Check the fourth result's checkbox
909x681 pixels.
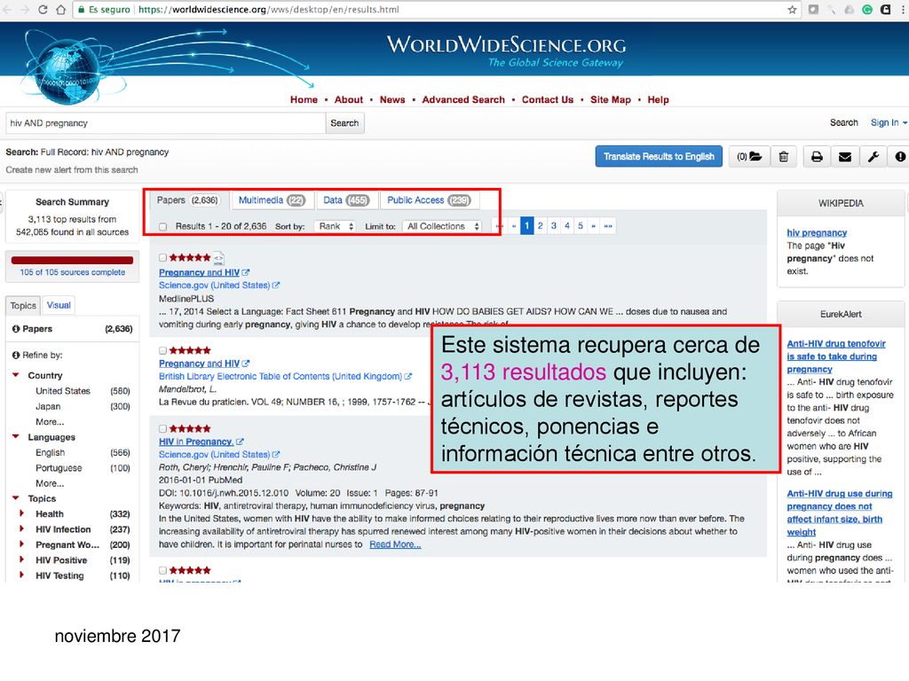(163, 570)
